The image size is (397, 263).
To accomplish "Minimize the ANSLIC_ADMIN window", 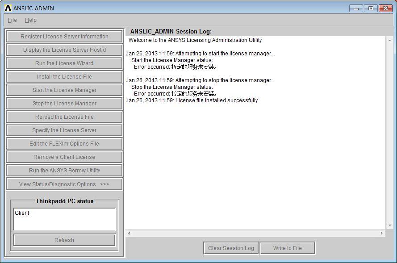I will (x=356, y=8).
